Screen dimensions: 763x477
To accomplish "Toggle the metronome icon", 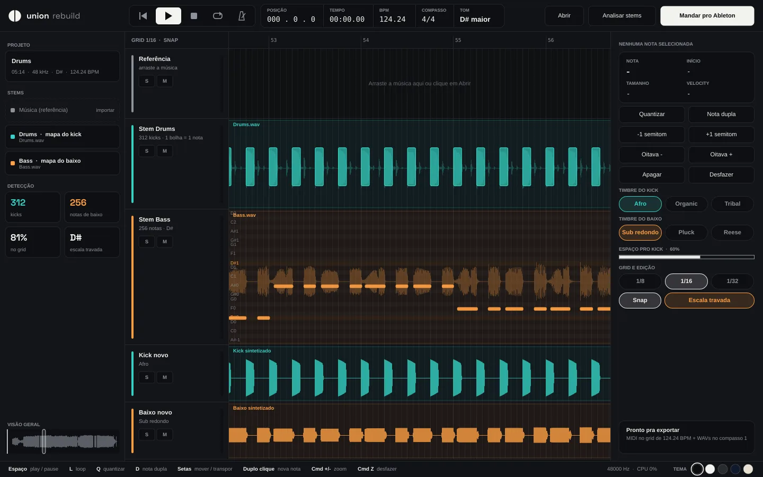I will pyautogui.click(x=242, y=16).
